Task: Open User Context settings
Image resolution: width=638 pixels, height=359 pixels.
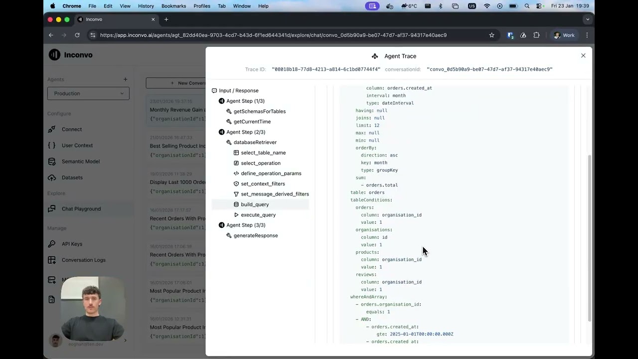Action: pyautogui.click(x=77, y=145)
